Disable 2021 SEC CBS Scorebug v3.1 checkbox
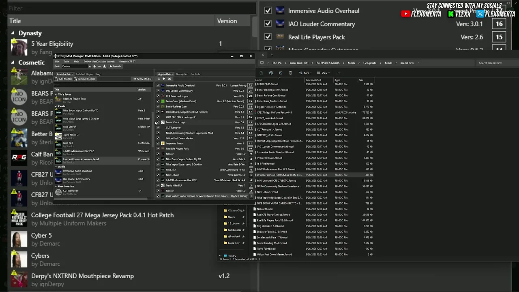This screenshot has width=519, height=292. pyautogui.click(x=158, y=117)
